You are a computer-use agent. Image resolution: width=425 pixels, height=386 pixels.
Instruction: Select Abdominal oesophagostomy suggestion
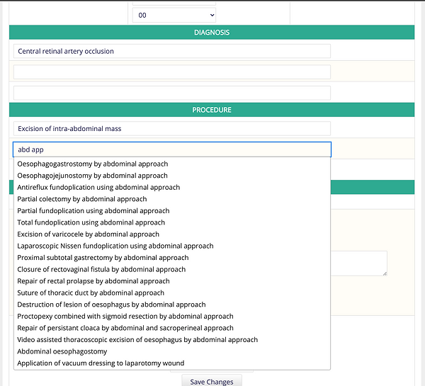tap(172, 351)
